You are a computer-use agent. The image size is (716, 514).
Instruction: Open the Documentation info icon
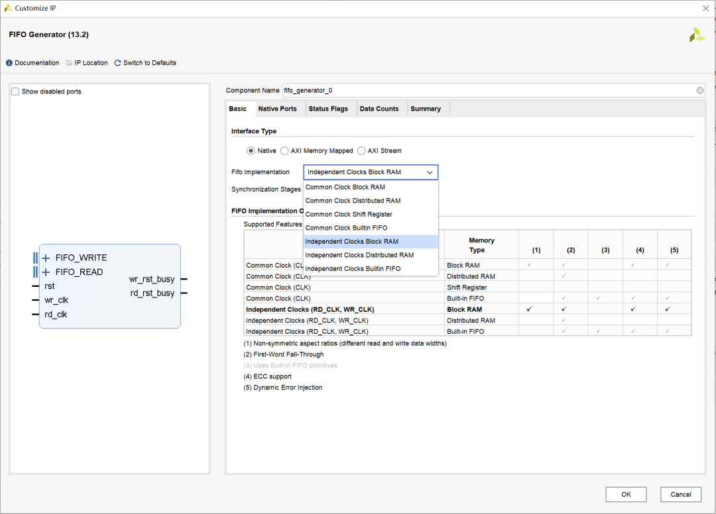click(9, 63)
